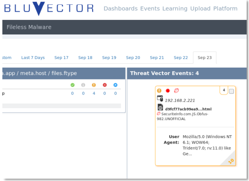Click the Fileless Malware title bar
The width and height of the screenshot is (249, 181).
125,27
